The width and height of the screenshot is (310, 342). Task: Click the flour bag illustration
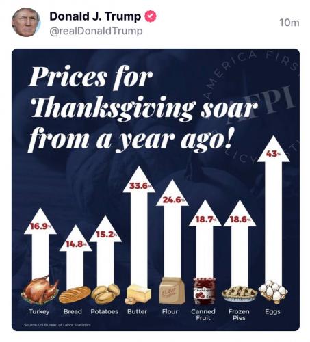click(172, 291)
